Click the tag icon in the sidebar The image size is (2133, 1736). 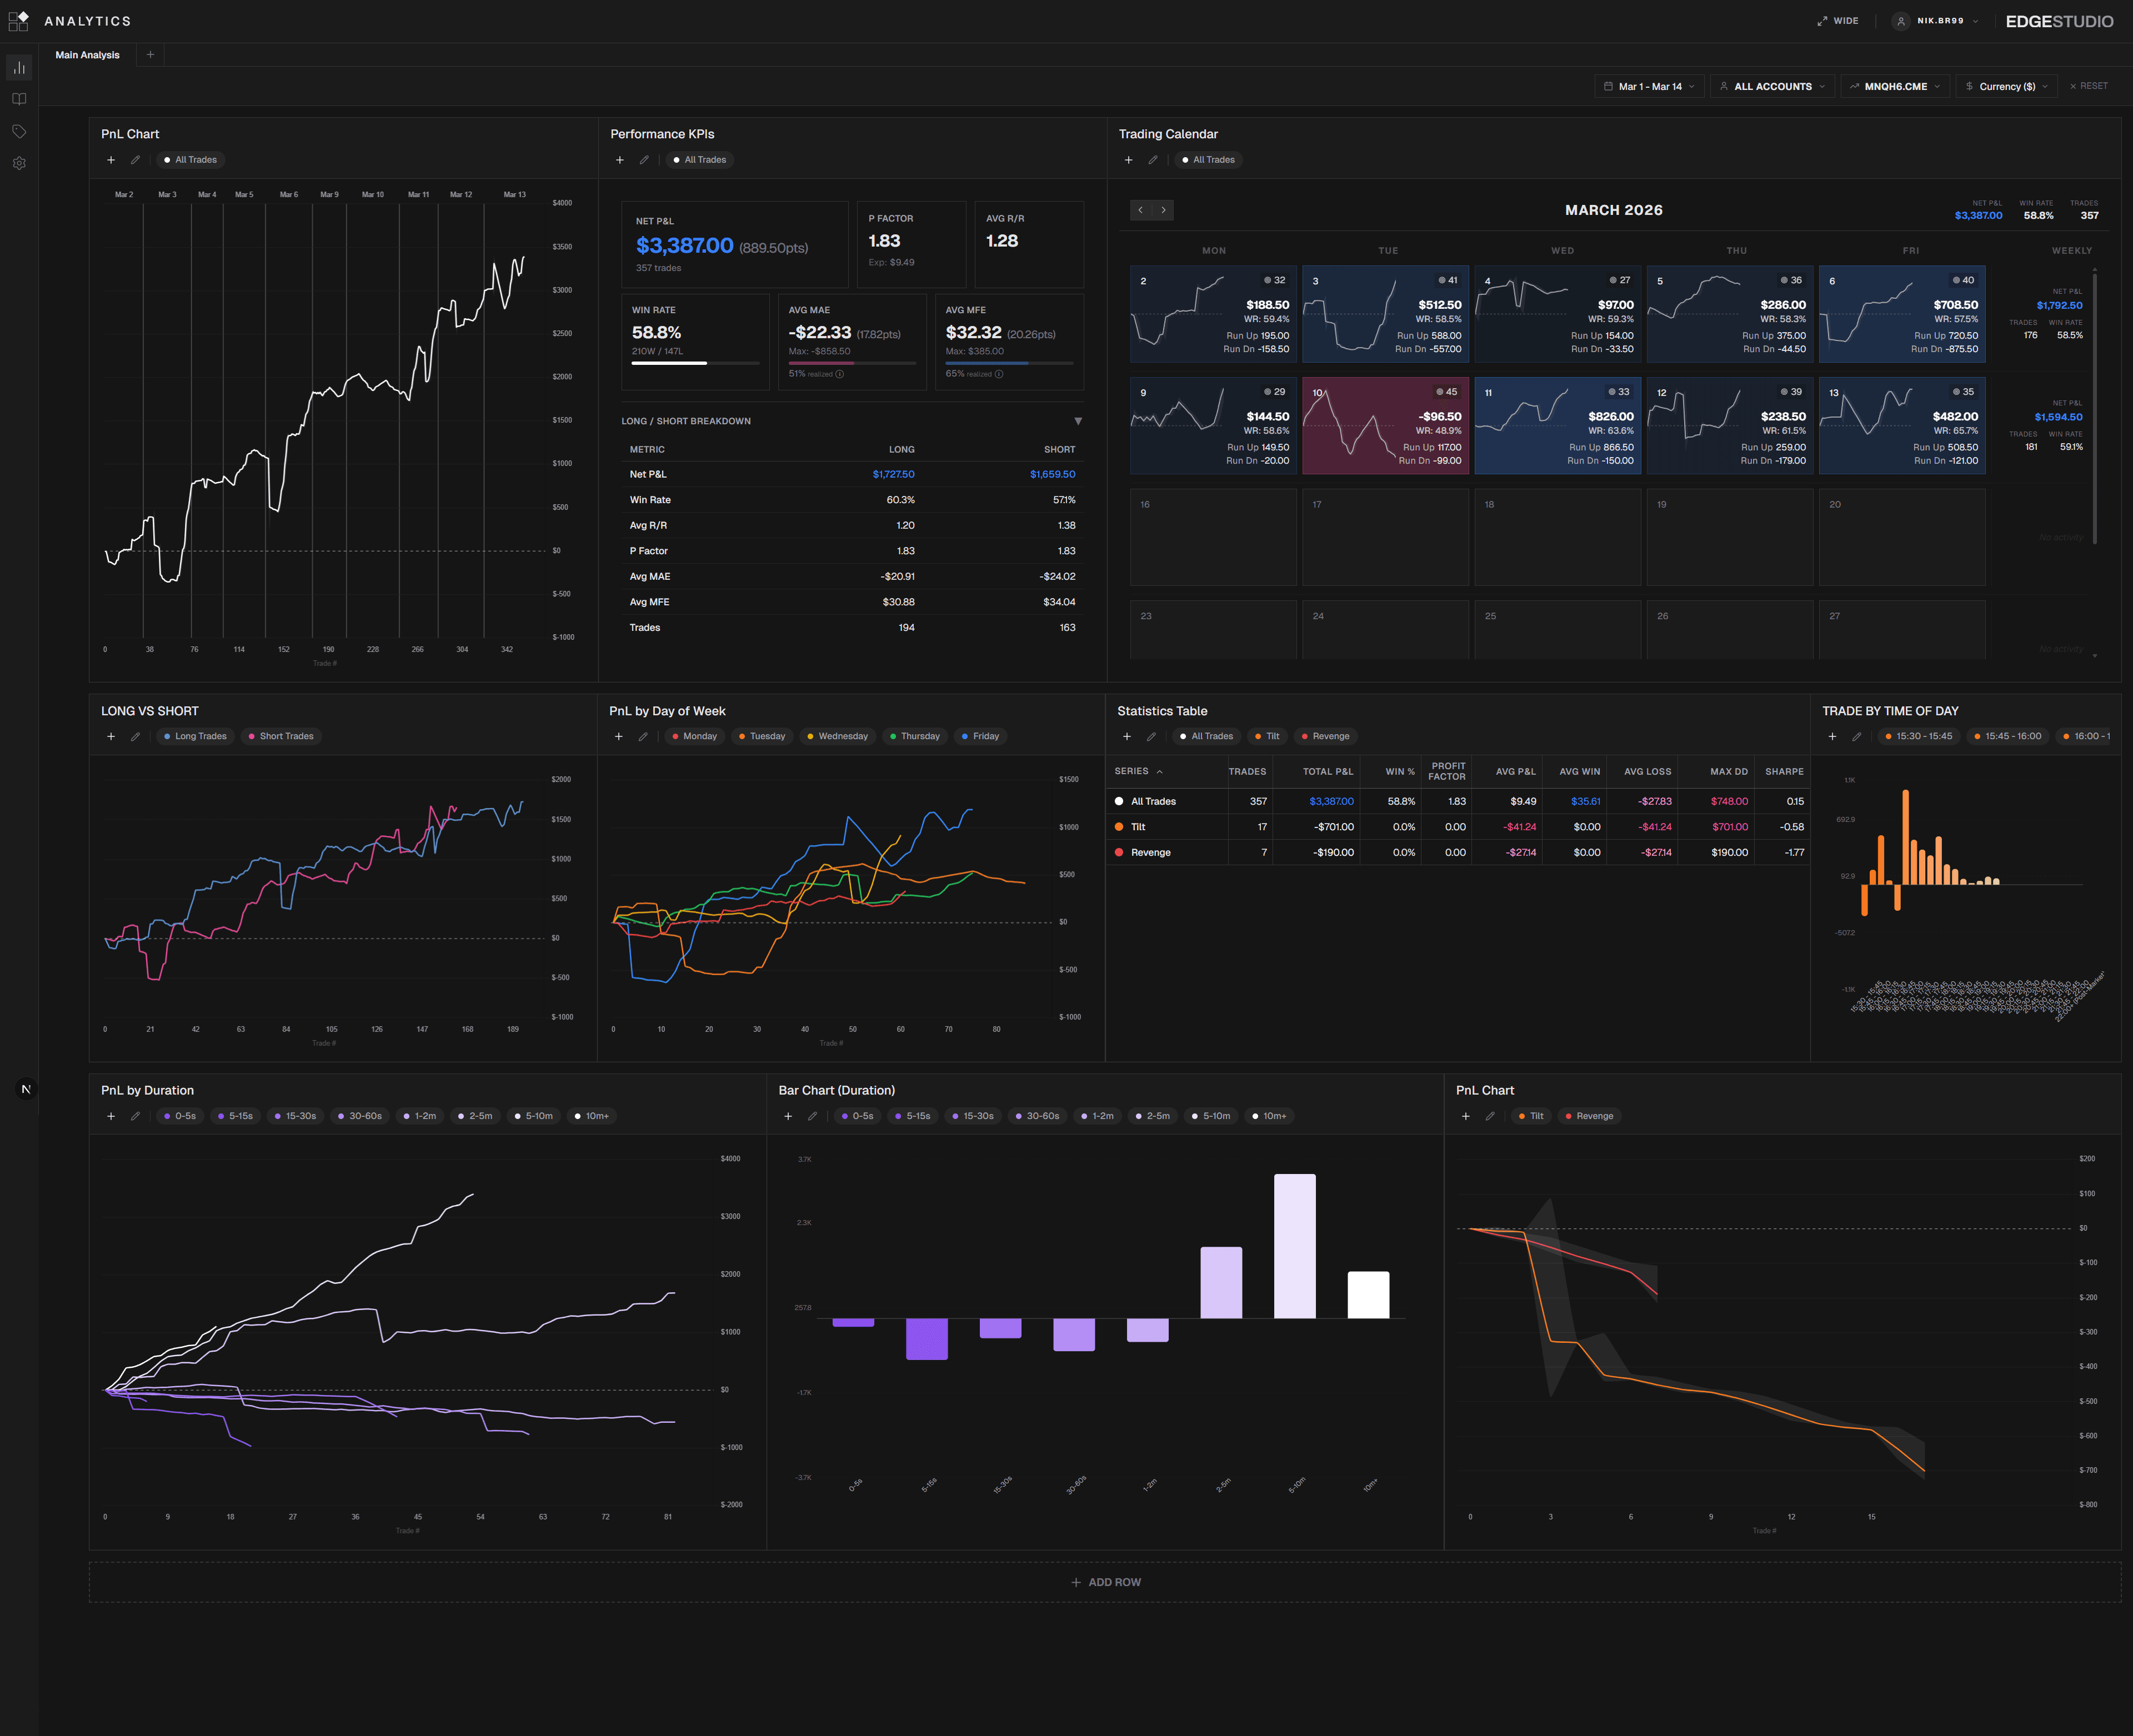[x=20, y=130]
